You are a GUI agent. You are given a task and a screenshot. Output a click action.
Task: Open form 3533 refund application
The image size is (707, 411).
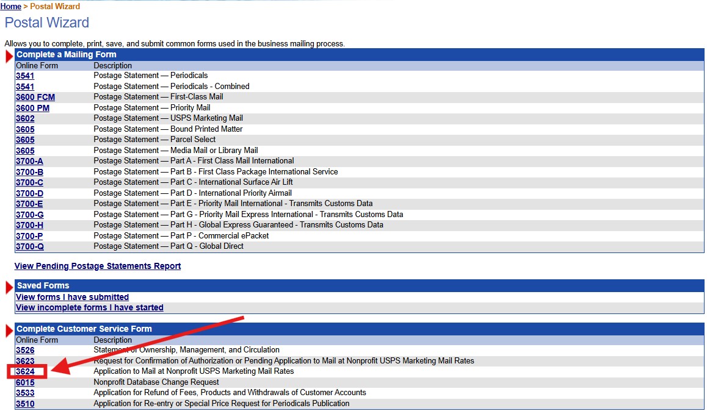(x=25, y=393)
